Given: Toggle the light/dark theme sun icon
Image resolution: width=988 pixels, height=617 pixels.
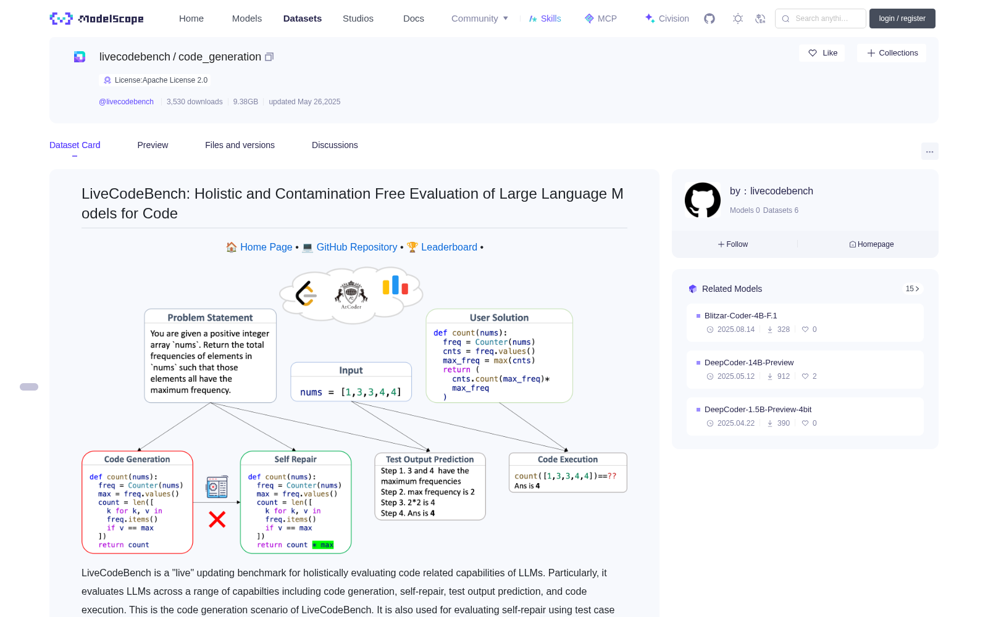Looking at the screenshot, I should click(x=738, y=19).
